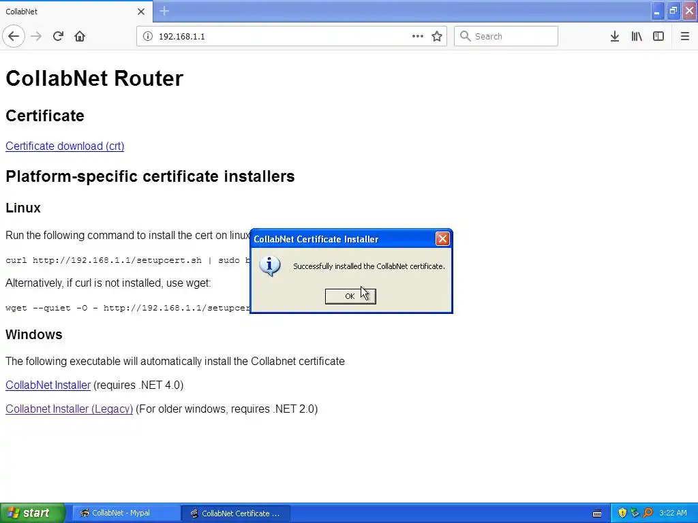Open a new tab with plus
The image size is (698, 523).
point(164,11)
